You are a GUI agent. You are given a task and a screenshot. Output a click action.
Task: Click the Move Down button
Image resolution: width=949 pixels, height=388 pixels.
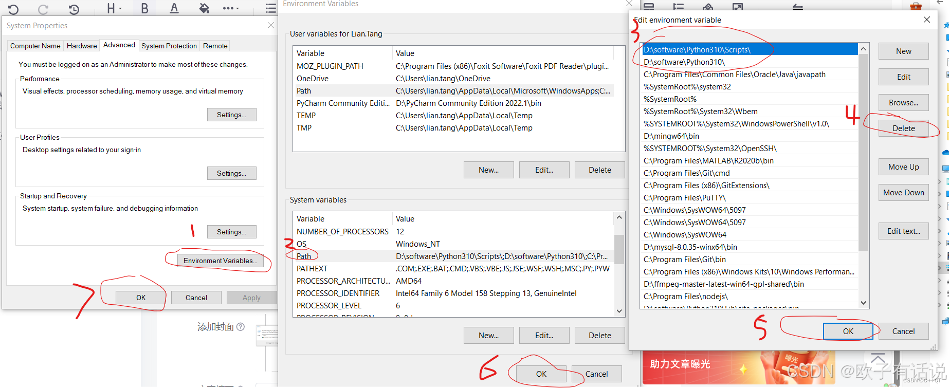click(904, 193)
